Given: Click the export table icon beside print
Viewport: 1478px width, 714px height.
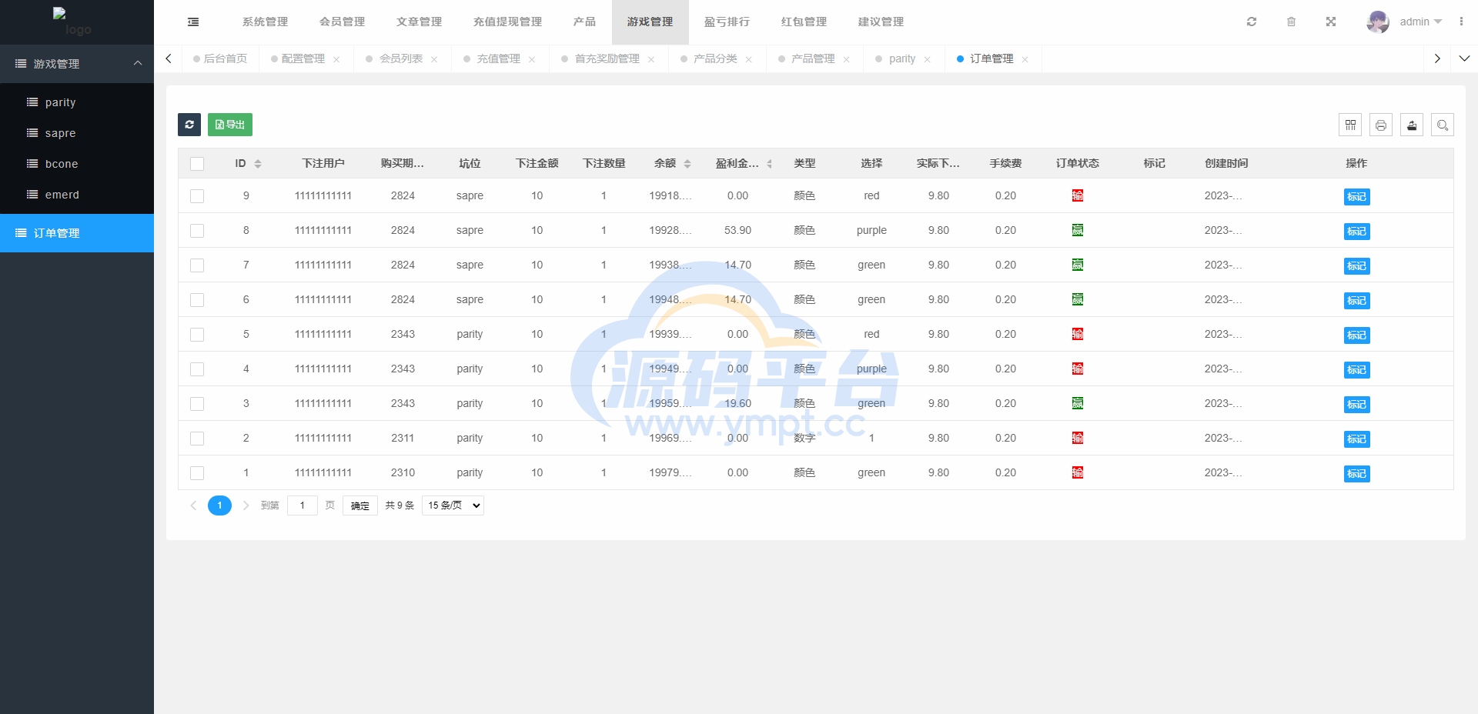Looking at the screenshot, I should point(1412,125).
